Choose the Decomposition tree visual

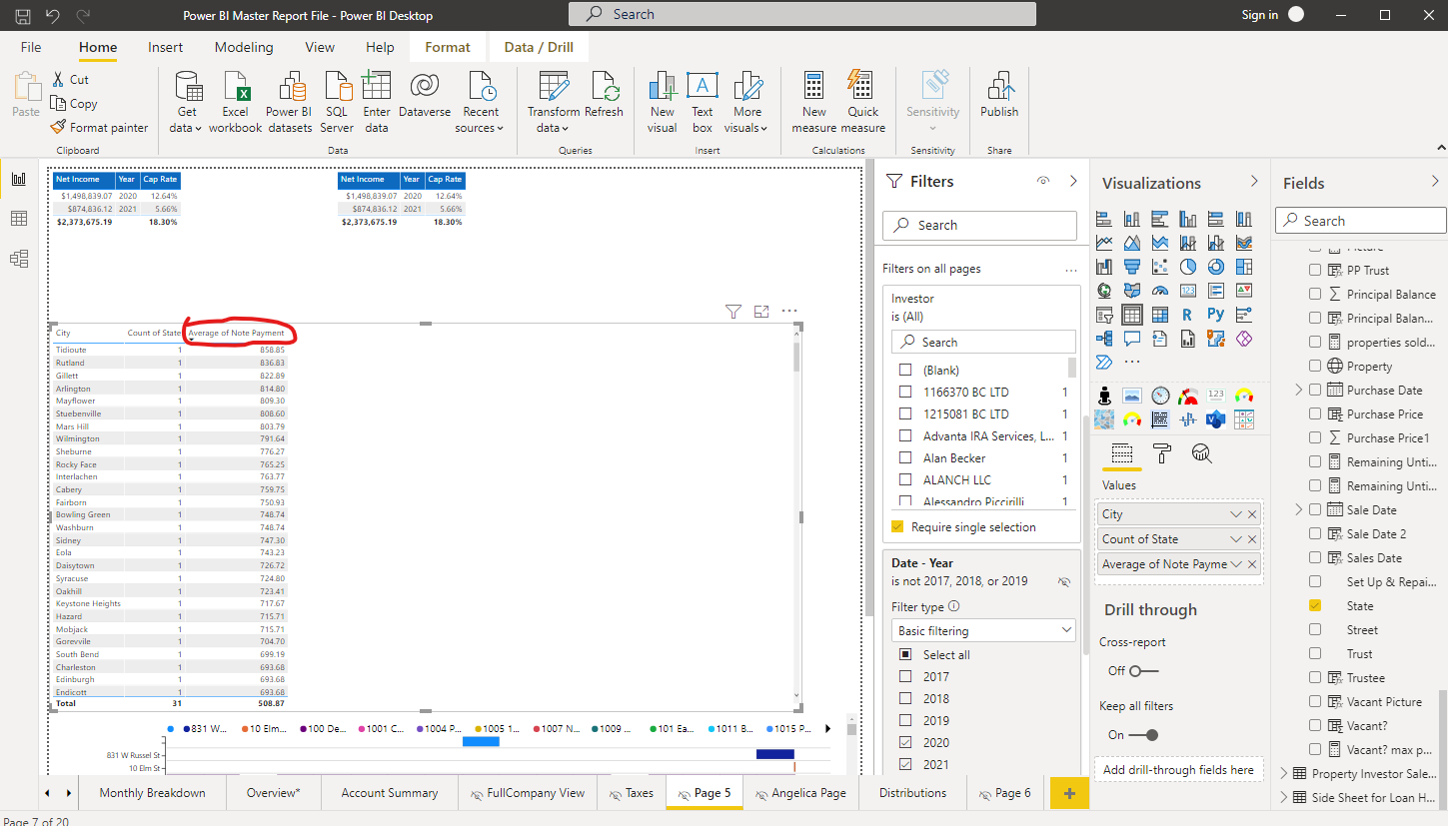coord(1103,339)
